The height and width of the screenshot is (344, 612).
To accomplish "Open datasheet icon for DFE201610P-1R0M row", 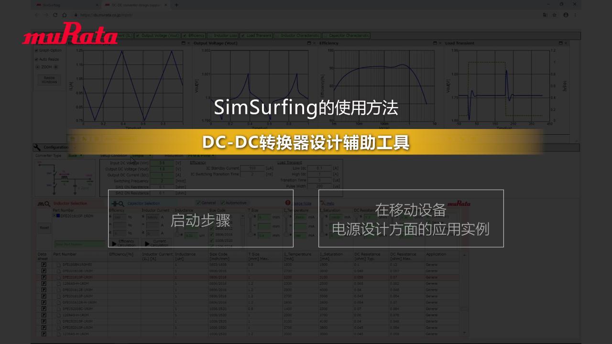I will (x=44, y=277).
